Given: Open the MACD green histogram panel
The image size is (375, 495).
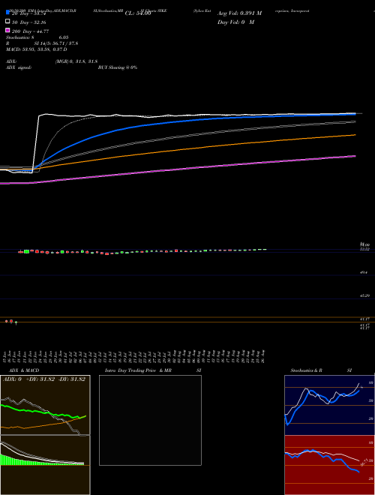Looking at the screenshot, I should point(45,465).
